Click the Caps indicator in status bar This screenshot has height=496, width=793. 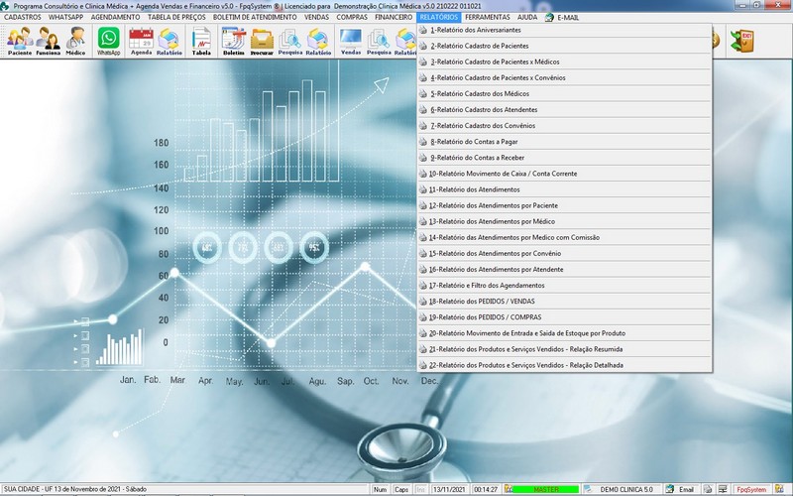(x=401, y=489)
